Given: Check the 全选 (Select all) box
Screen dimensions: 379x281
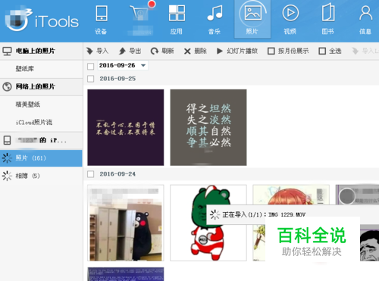Looking at the screenshot, I should click(x=322, y=52).
